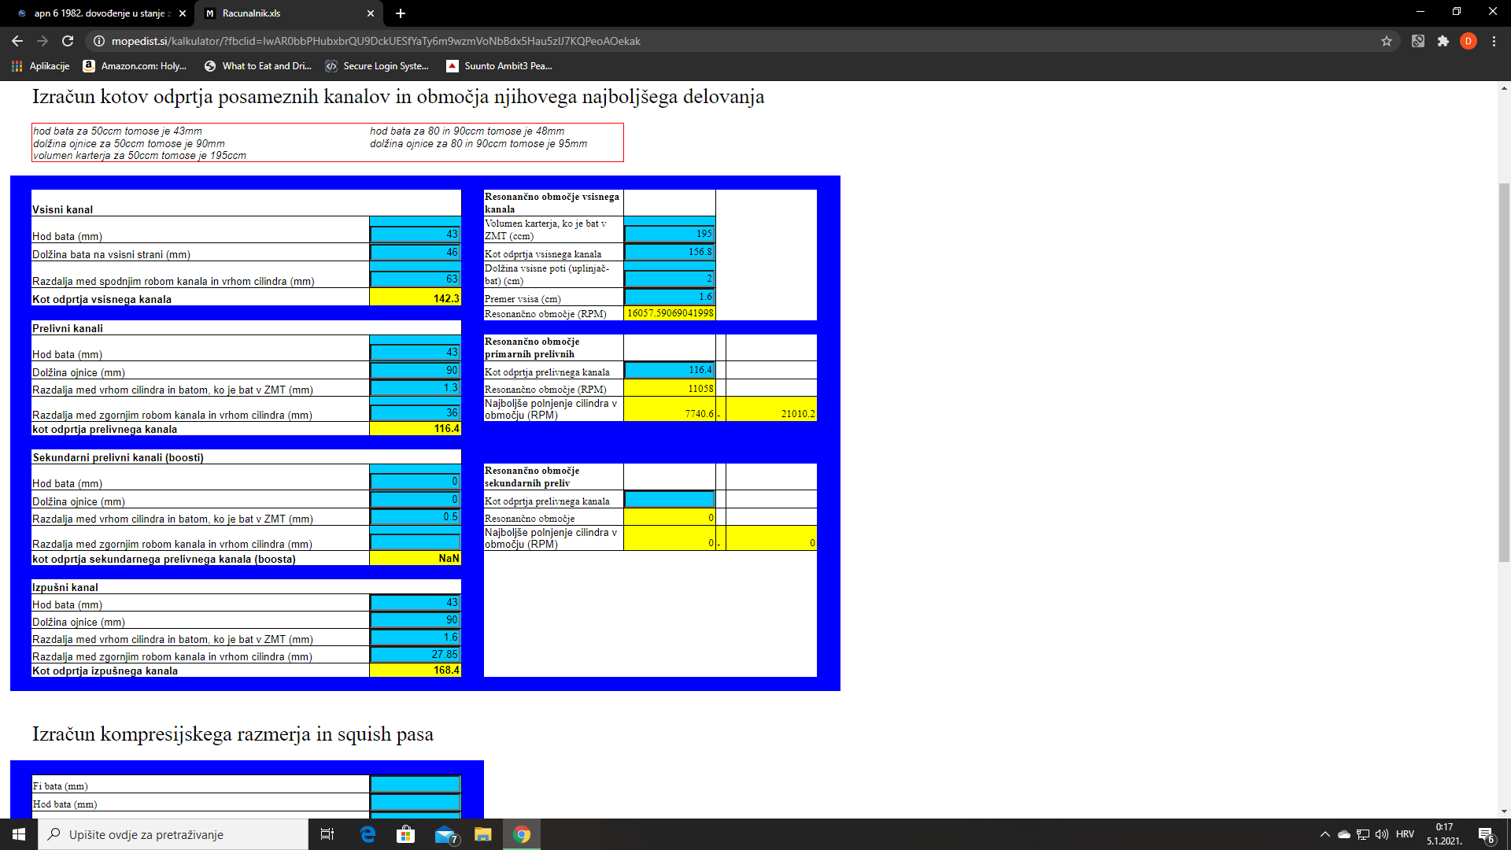Click the Windows Start button
1511x850 pixels.
tap(19, 834)
